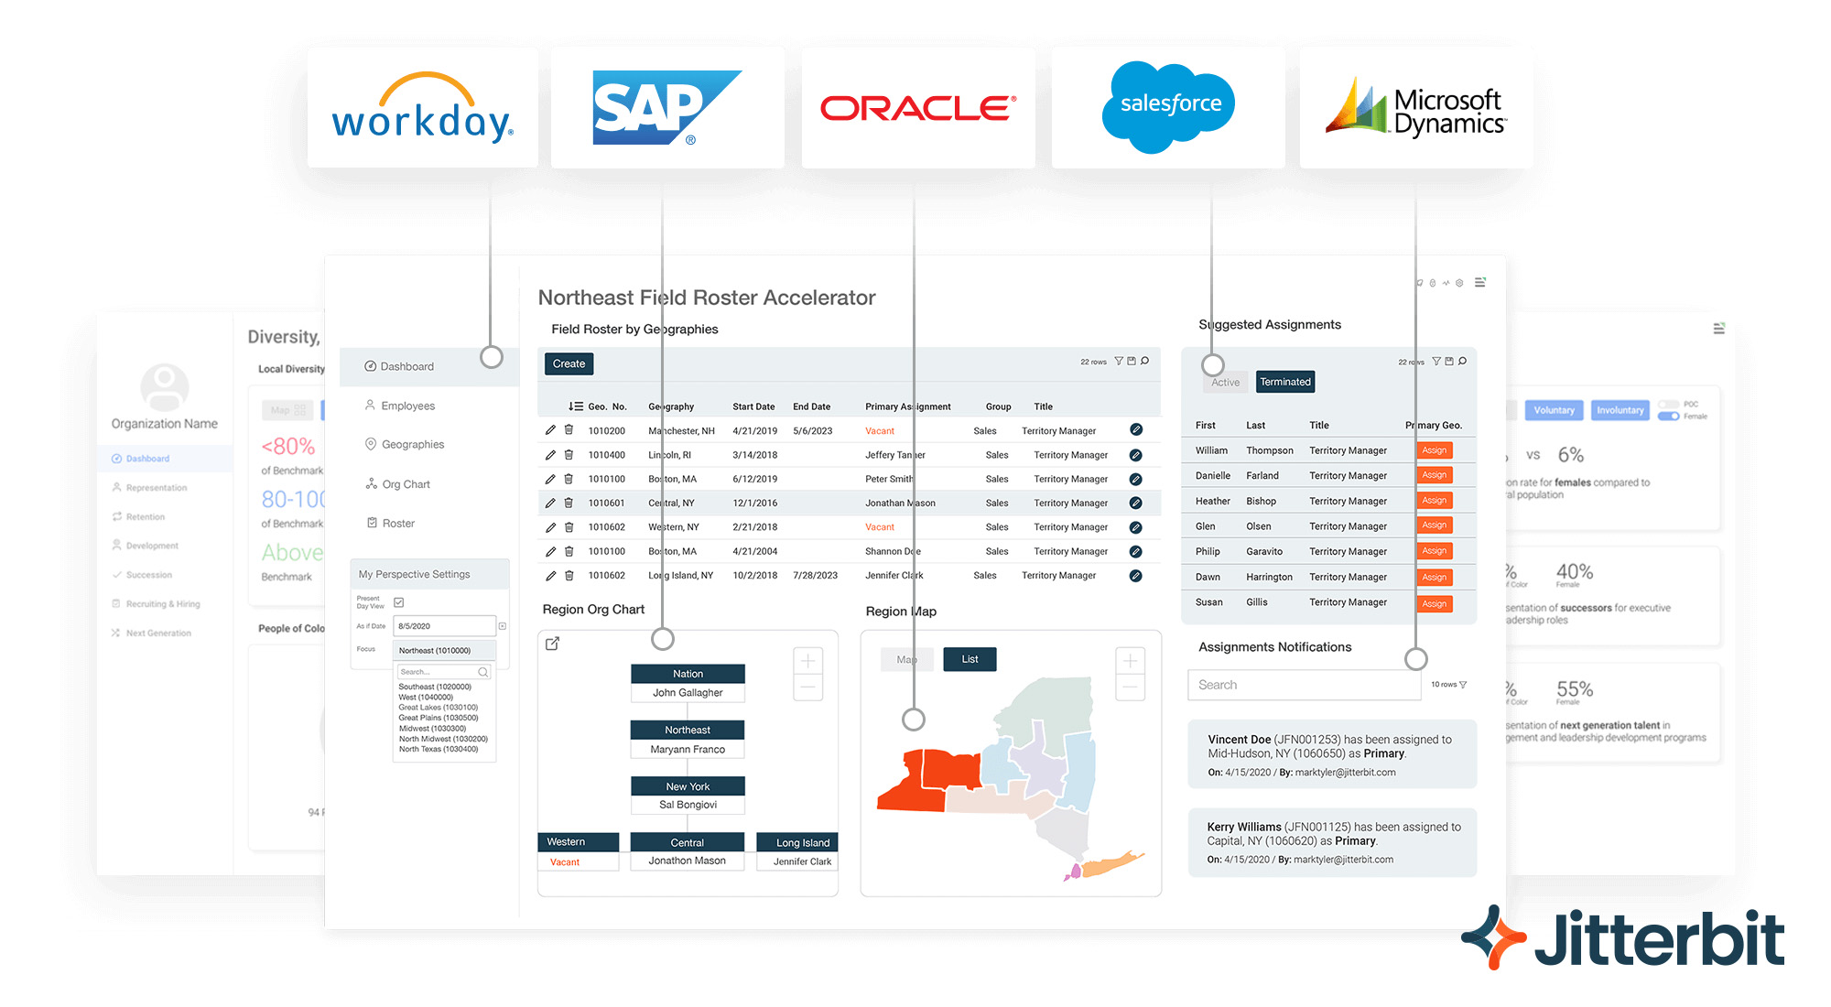Switch to the Terminated tab
1831x1007 pixels.
[x=1284, y=382]
